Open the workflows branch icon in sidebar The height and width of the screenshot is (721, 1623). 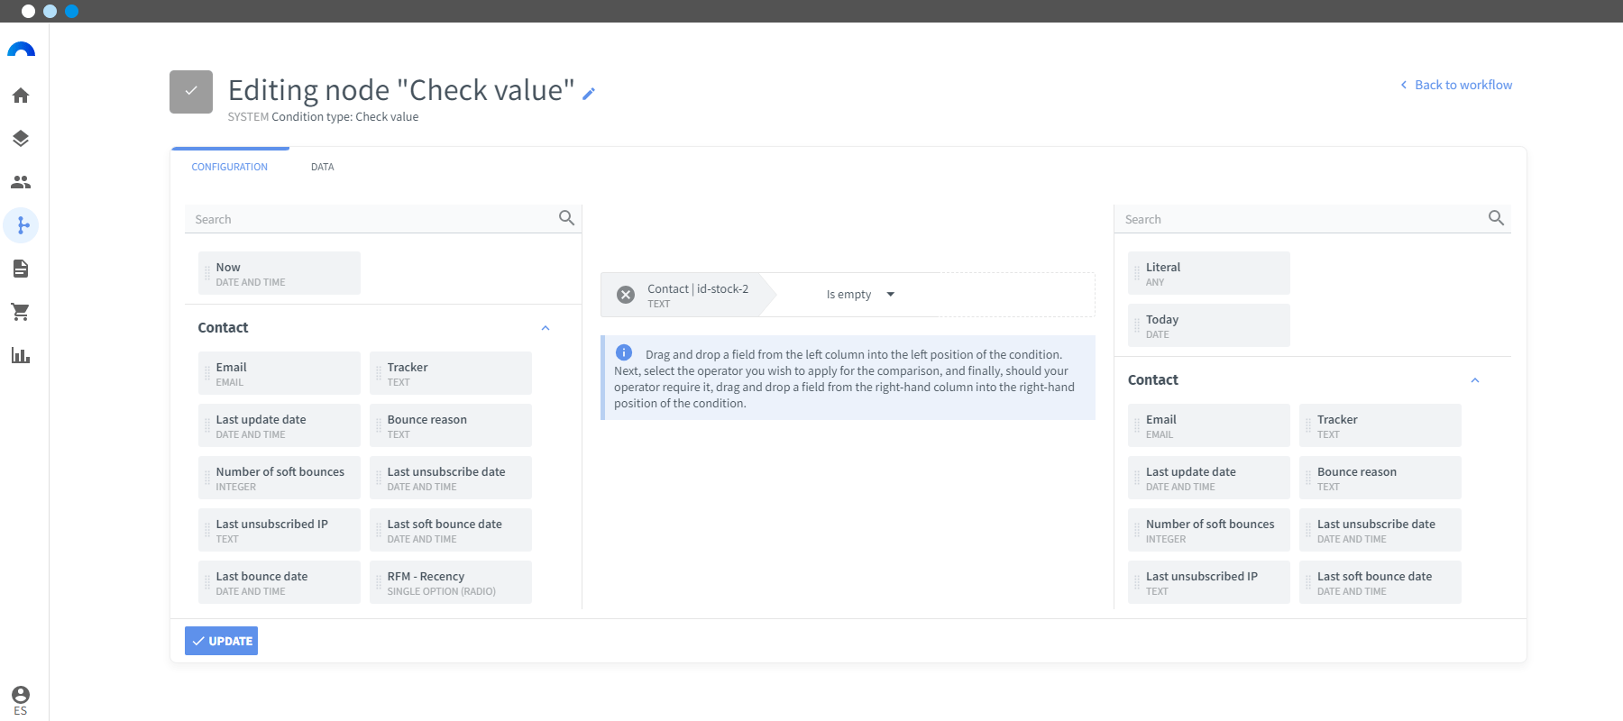click(x=21, y=225)
